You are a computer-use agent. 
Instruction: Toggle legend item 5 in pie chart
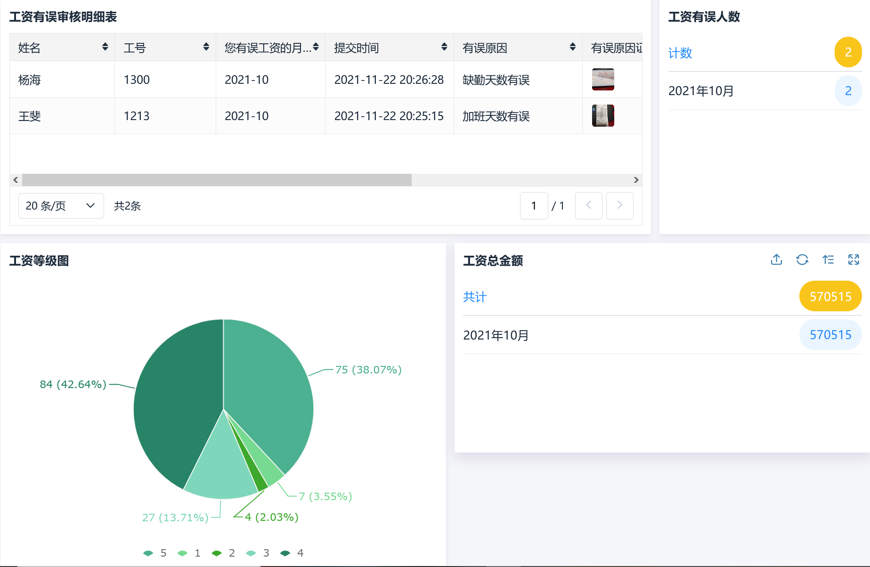pos(155,553)
